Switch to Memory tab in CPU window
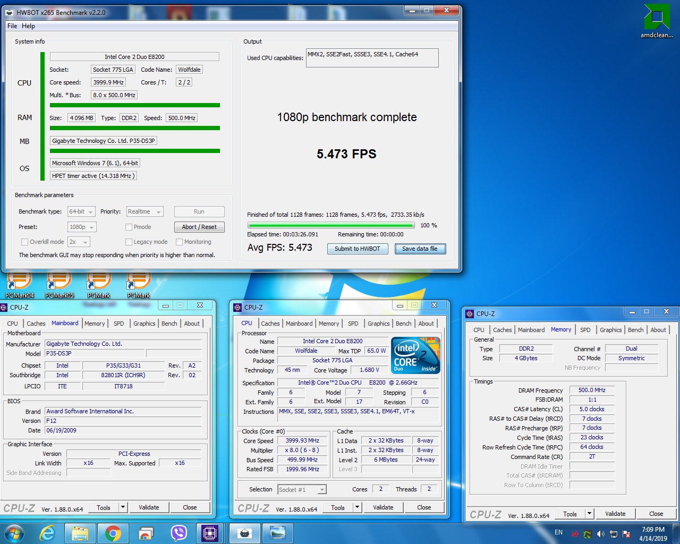This screenshot has width=680, height=544. point(329,324)
